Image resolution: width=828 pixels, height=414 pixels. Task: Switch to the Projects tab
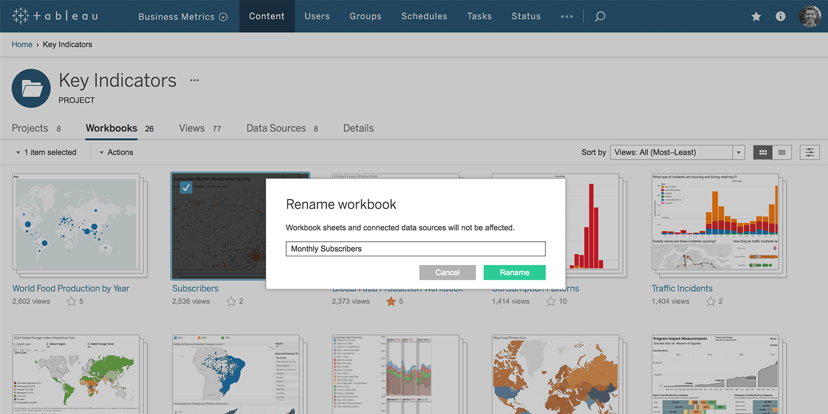36,128
